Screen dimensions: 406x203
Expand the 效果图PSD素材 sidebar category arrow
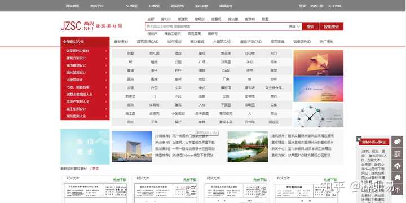tap(106, 51)
